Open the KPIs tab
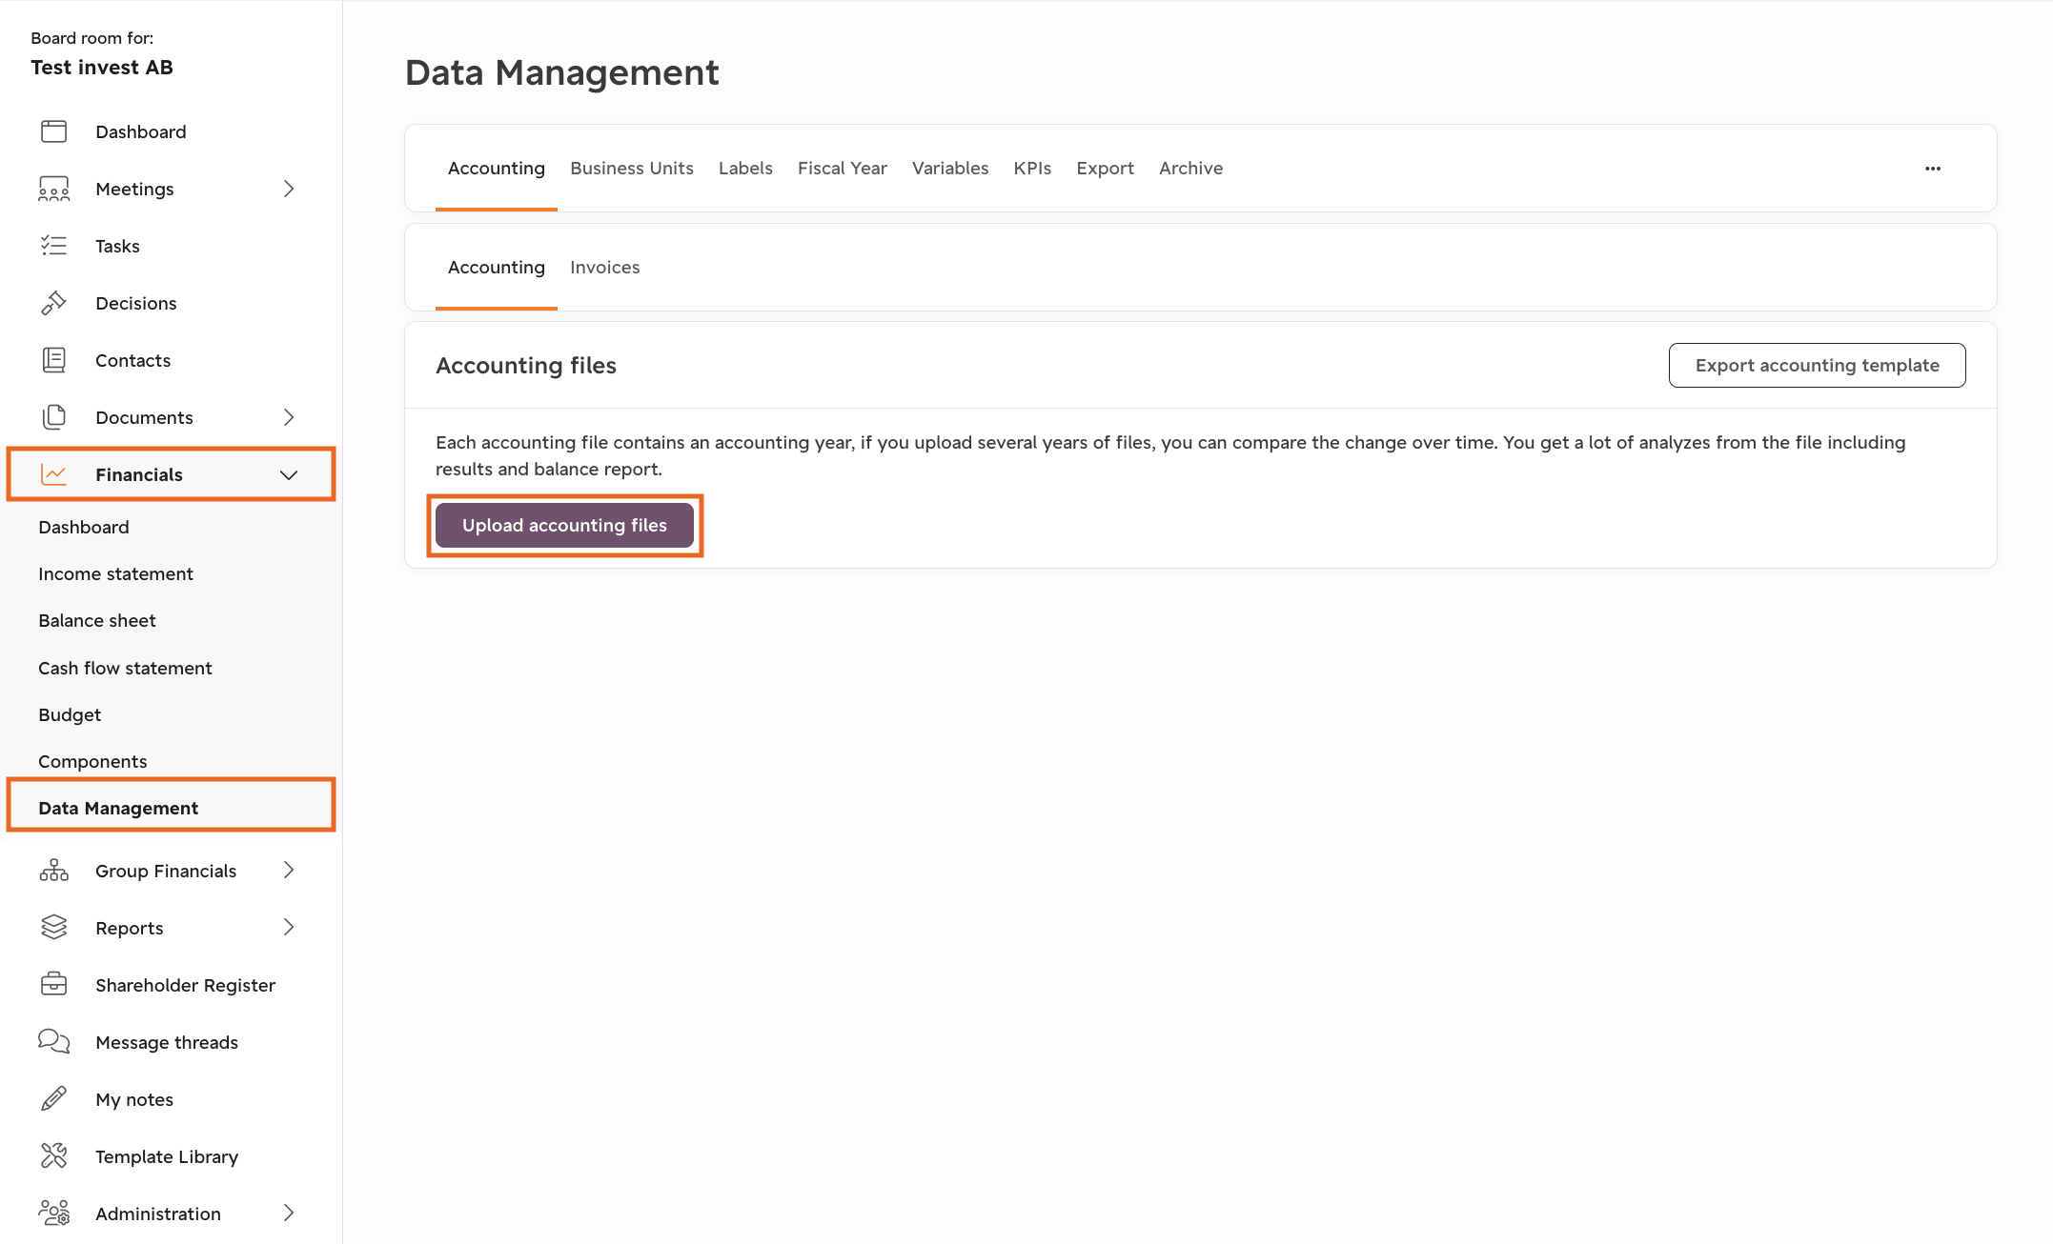The image size is (2053, 1244). coord(1032,169)
